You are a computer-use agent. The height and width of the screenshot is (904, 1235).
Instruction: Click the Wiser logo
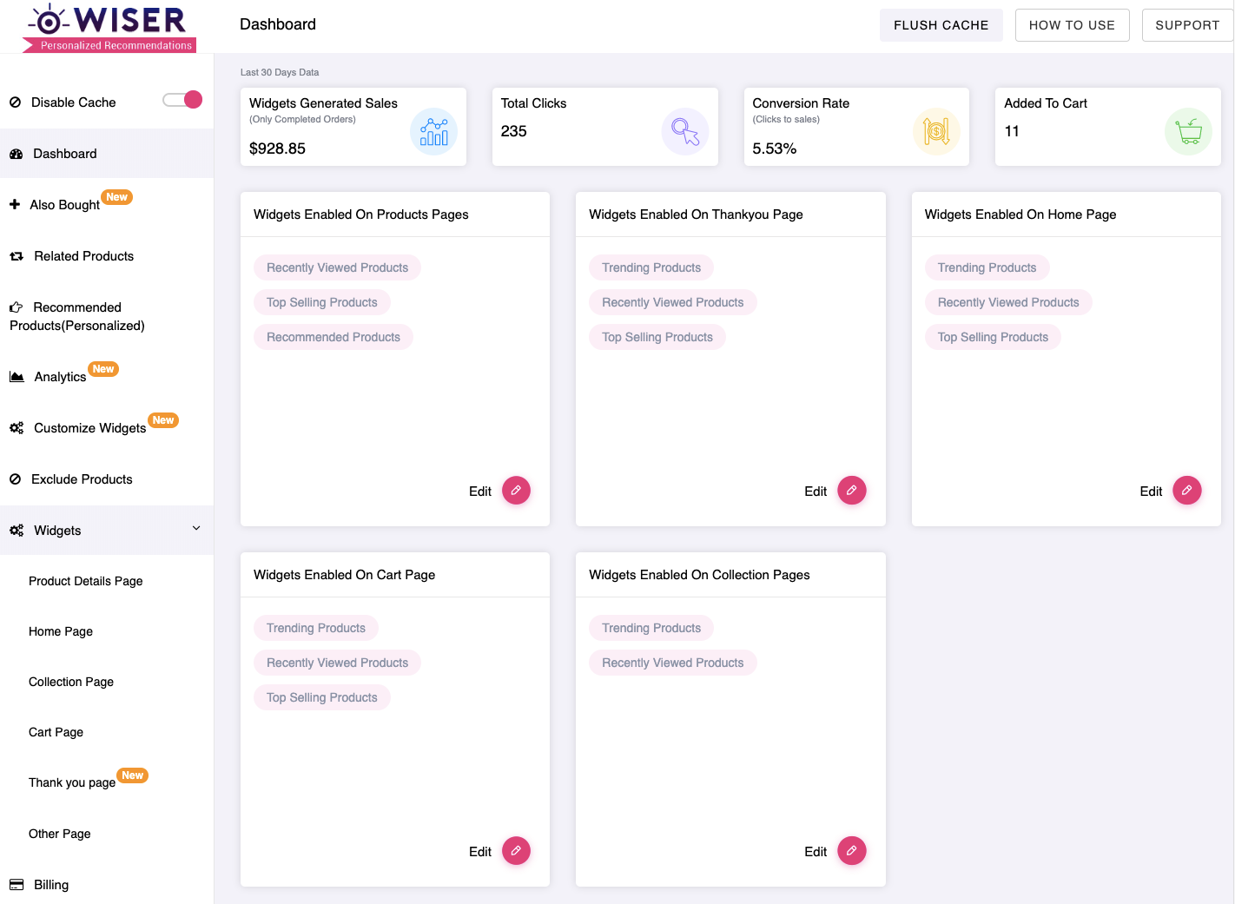pos(109,28)
